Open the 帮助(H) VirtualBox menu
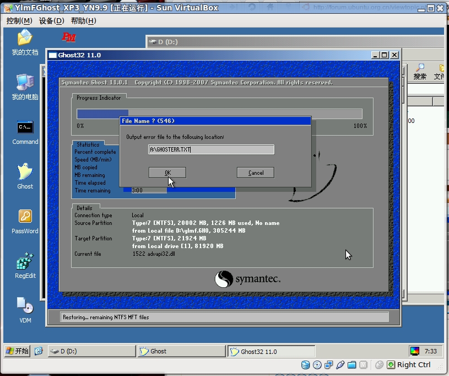 [84, 20]
